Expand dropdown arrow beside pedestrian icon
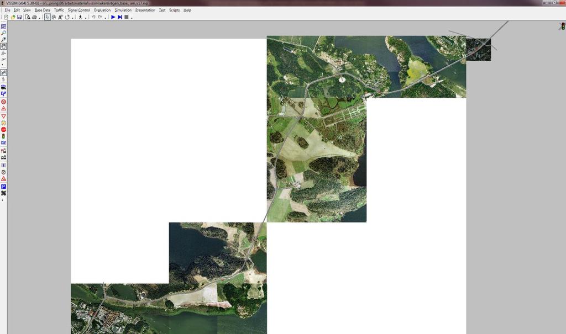Screen dimensions: 566x334 pyautogui.click(x=85, y=17)
